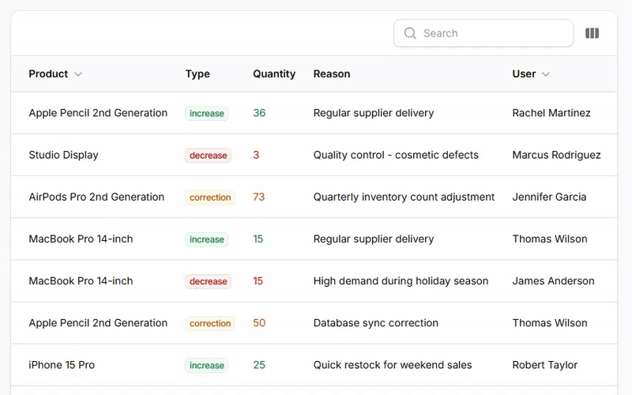The height and width of the screenshot is (395, 632).
Task: Click user Jennifer Garcia
Action: 549,197
